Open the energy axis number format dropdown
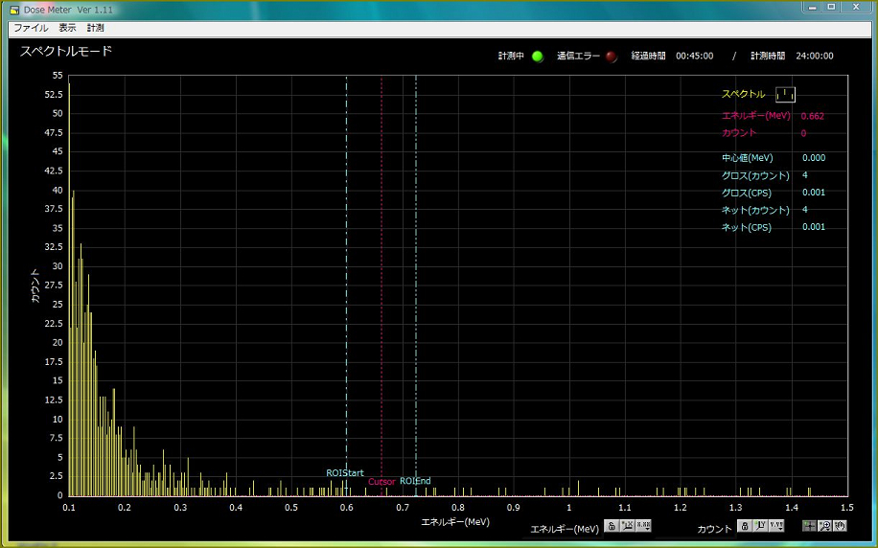This screenshot has width=878, height=548. tap(643, 526)
